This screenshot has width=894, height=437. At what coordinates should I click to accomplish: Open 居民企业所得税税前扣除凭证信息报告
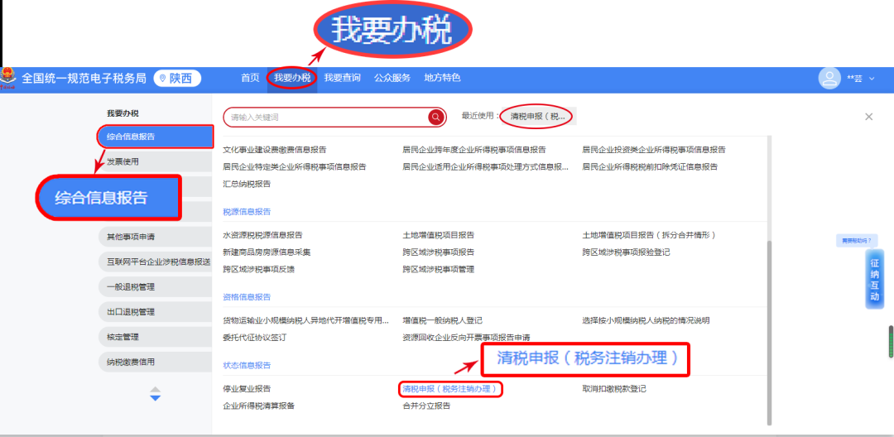coord(650,167)
